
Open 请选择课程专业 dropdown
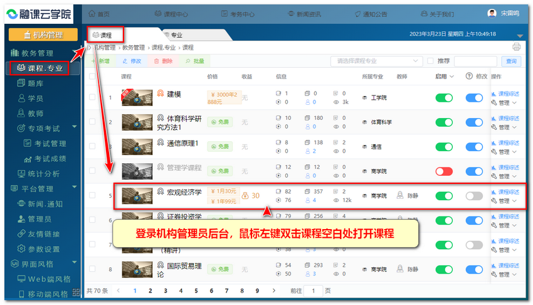pyautogui.click(x=377, y=61)
